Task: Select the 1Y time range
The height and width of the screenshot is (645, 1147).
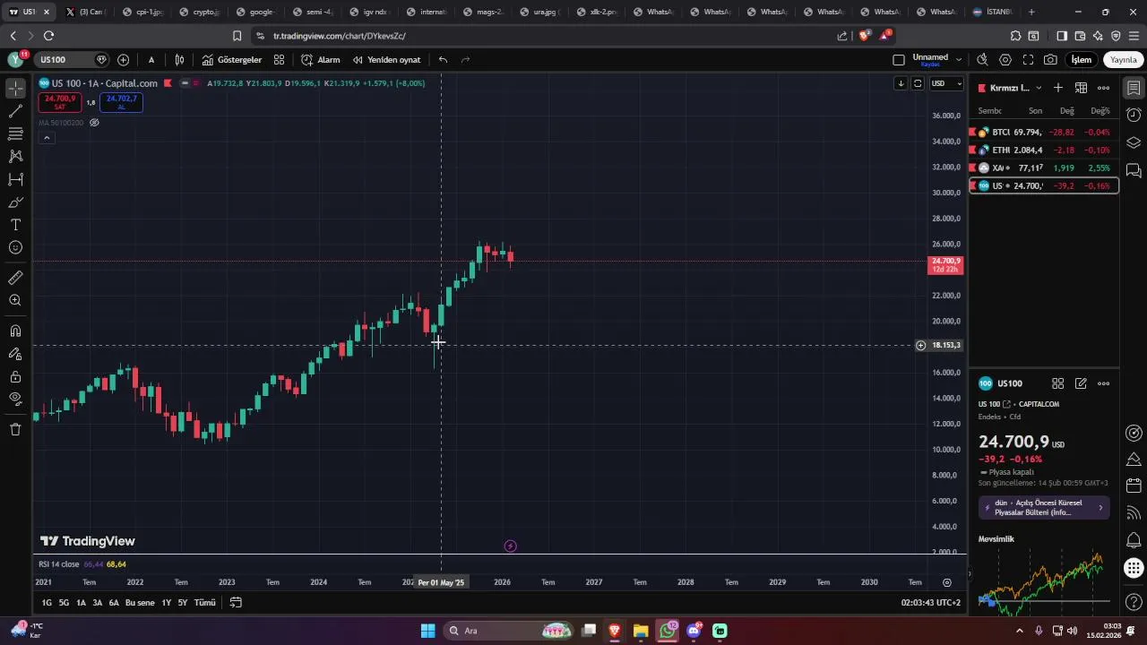Action: click(166, 603)
